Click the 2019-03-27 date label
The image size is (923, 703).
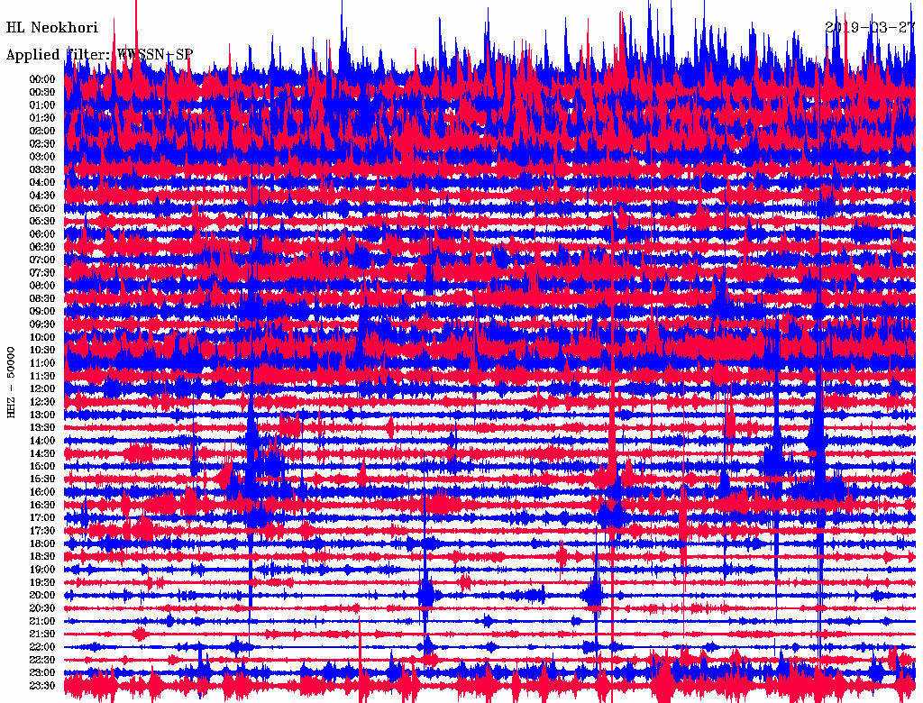[x=871, y=28]
